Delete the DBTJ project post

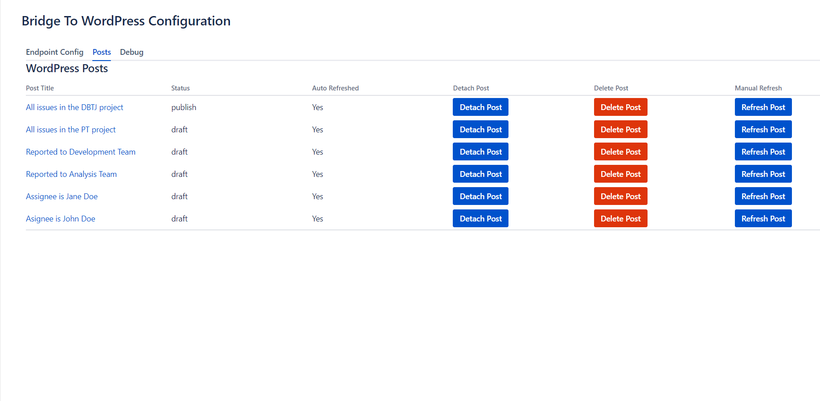click(x=620, y=107)
